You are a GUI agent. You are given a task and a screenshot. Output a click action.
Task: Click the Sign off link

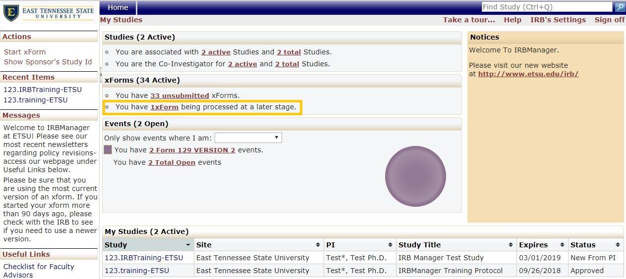click(x=609, y=20)
